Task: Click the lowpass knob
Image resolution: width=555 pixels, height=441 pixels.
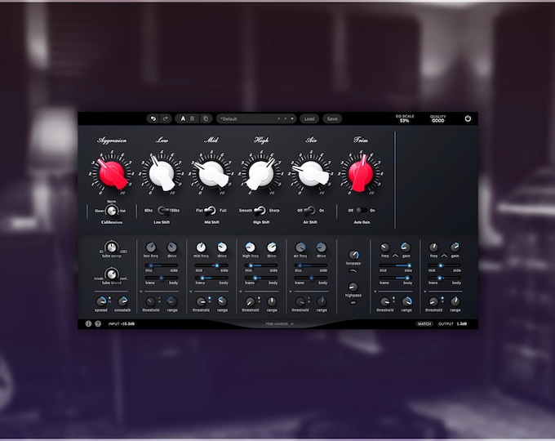Action: click(353, 255)
